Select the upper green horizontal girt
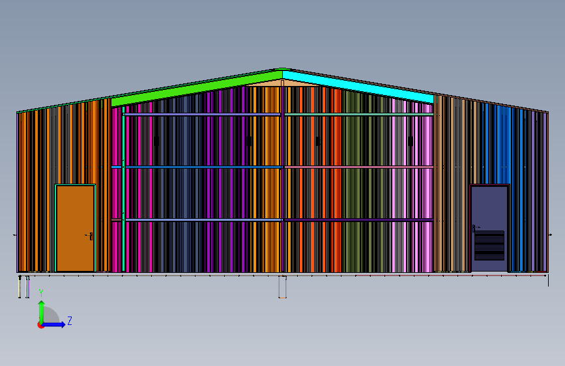Screen dimensions: 565x366 tap(359, 115)
